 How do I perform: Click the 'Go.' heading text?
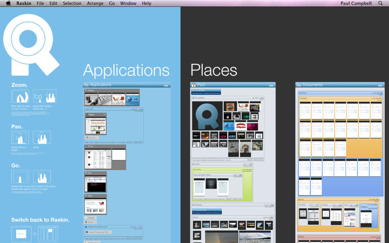(16, 165)
